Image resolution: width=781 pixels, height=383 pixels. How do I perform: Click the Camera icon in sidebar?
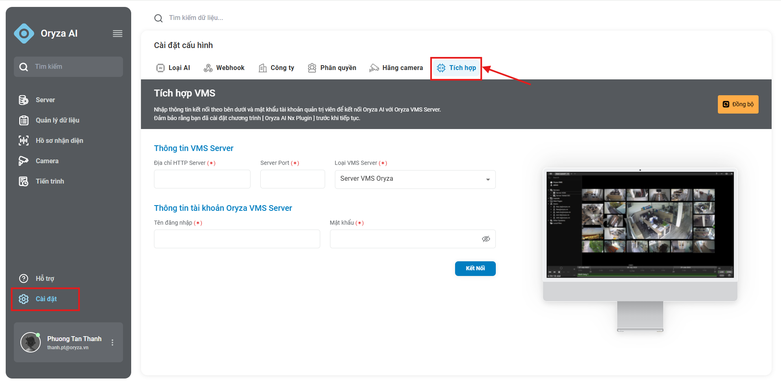pyautogui.click(x=24, y=161)
